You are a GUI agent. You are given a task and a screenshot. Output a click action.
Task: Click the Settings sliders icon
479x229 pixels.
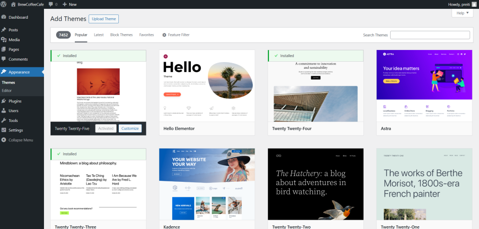pyautogui.click(x=4, y=130)
